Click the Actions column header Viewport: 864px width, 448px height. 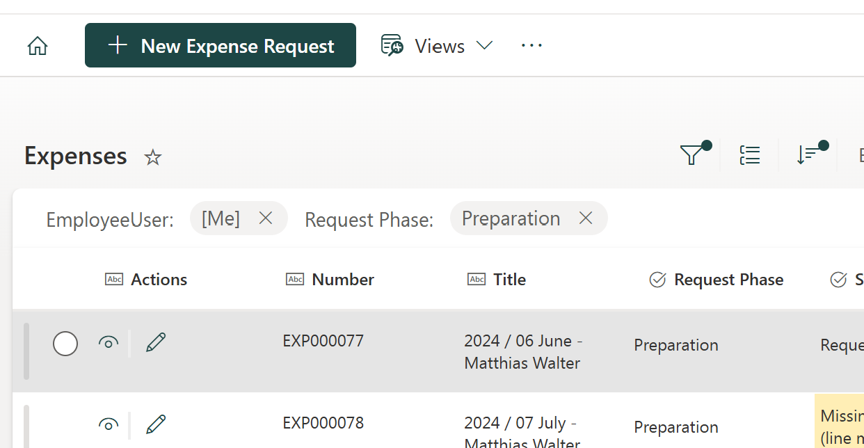[x=159, y=280]
